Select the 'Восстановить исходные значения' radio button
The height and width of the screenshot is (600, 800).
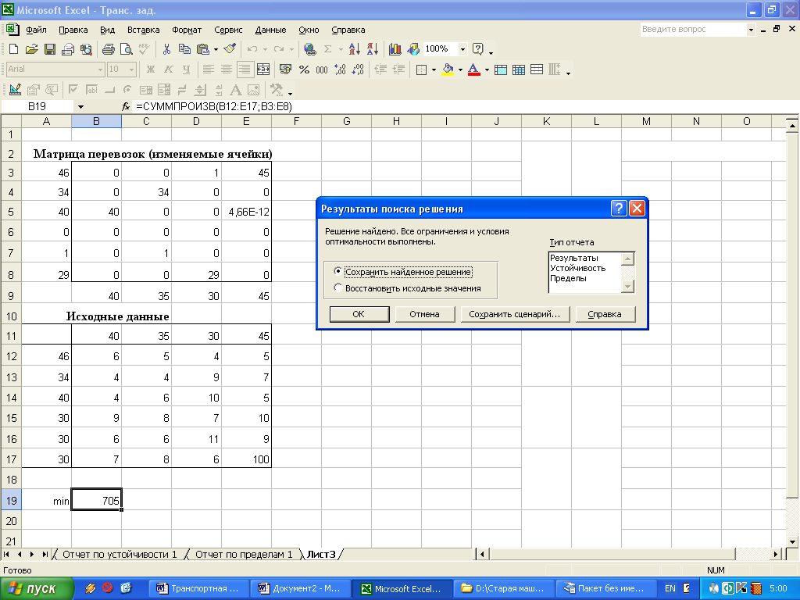click(x=337, y=287)
